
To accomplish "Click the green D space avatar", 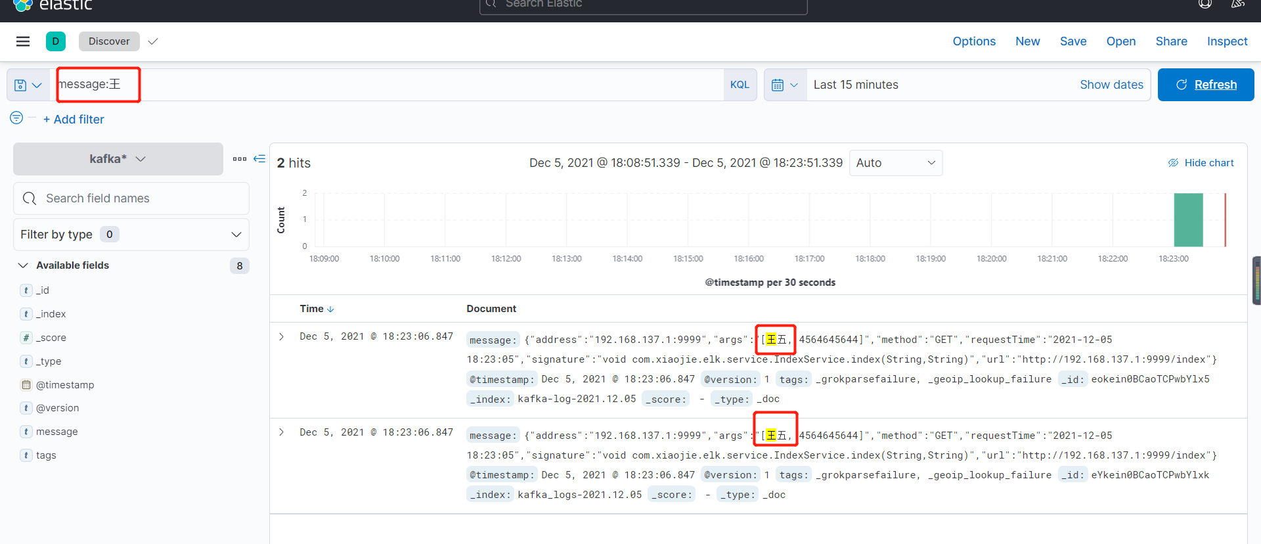I will tap(56, 41).
